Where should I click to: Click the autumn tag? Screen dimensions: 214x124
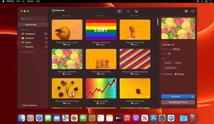click(168, 63)
